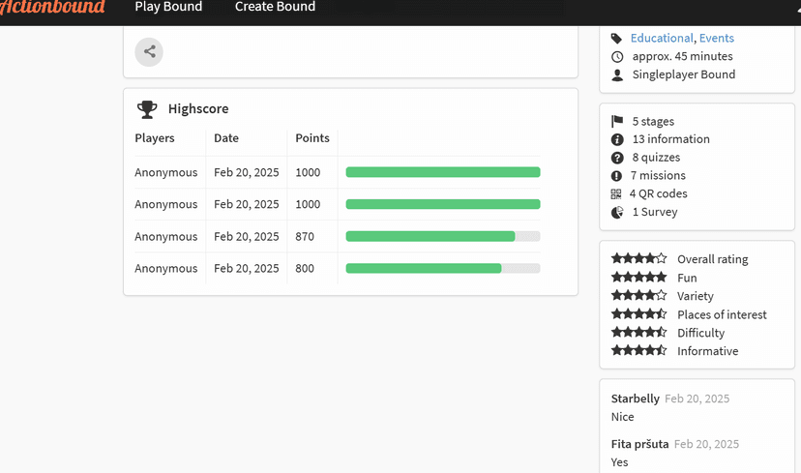Click the Points column header
The width and height of the screenshot is (801, 473).
point(312,138)
